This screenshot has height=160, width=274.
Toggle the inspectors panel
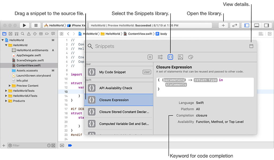click(x=267, y=25)
